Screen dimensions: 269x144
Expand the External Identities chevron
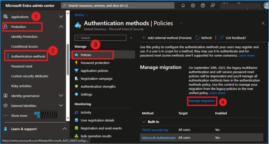tap(61, 106)
